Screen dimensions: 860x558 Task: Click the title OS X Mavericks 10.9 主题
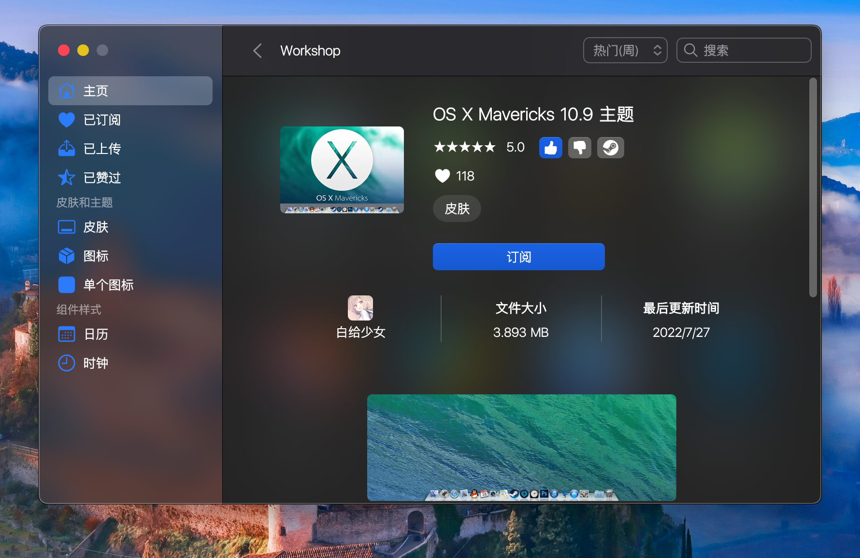533,114
